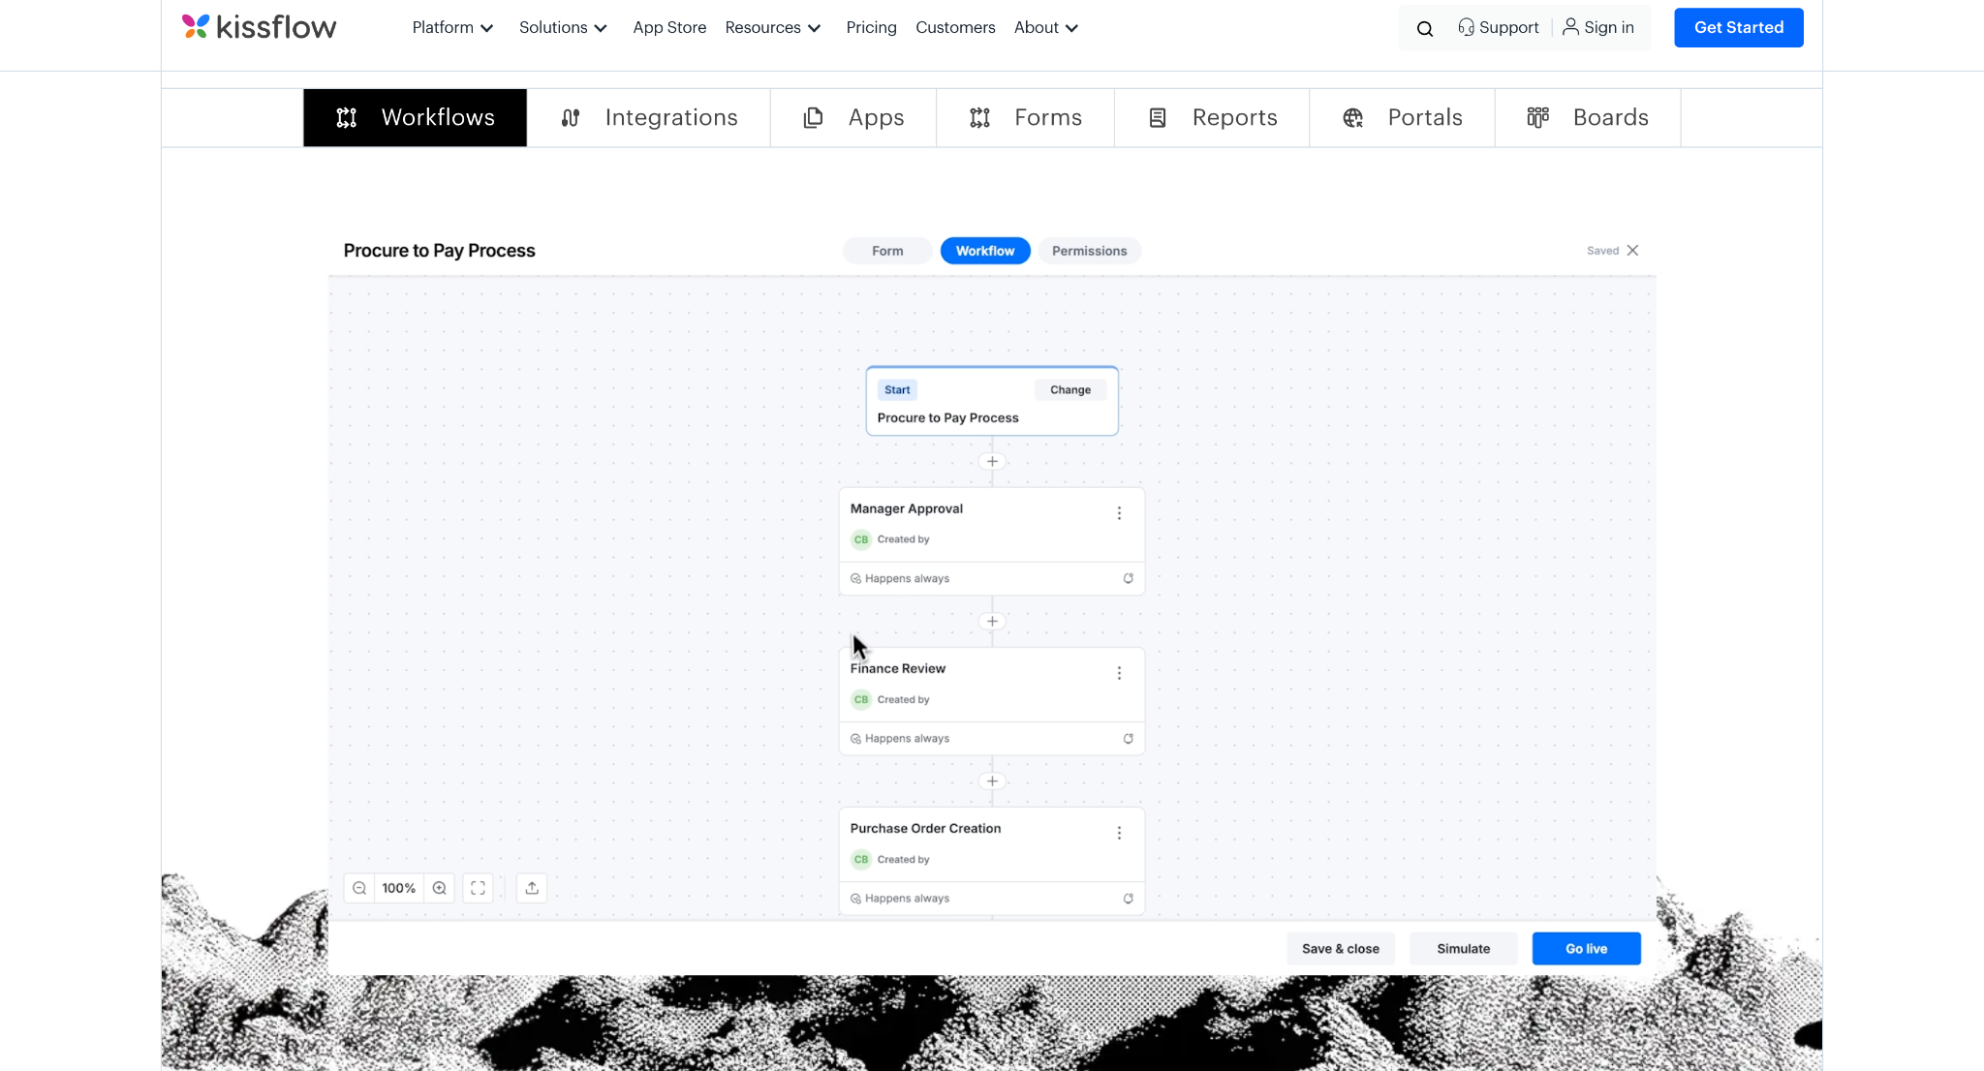Click the Simulate button
Screen dimensions: 1984x1071
click(1464, 949)
